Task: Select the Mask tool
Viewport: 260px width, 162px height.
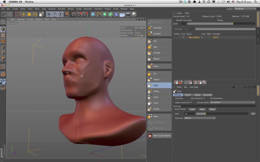Action: click(x=156, y=116)
